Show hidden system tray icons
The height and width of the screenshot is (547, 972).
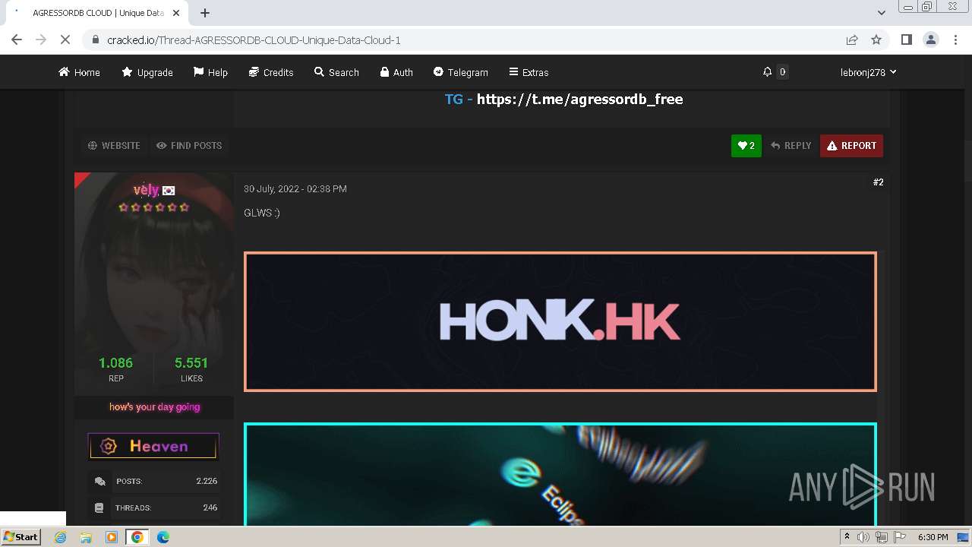coord(847,537)
